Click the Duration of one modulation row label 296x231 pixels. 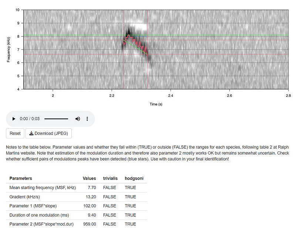[x=39, y=215]
